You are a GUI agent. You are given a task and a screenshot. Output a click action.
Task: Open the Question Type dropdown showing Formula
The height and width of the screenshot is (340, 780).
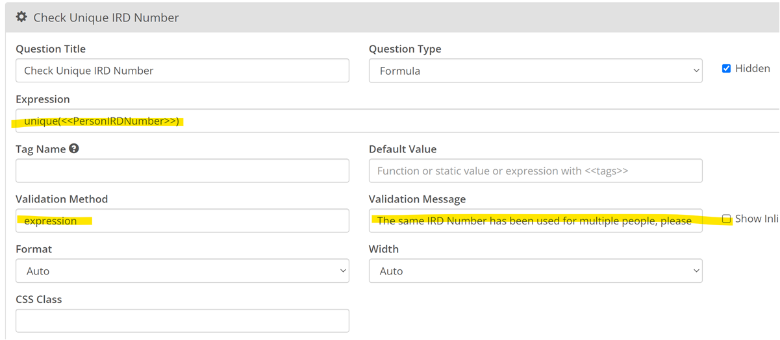[x=535, y=71]
